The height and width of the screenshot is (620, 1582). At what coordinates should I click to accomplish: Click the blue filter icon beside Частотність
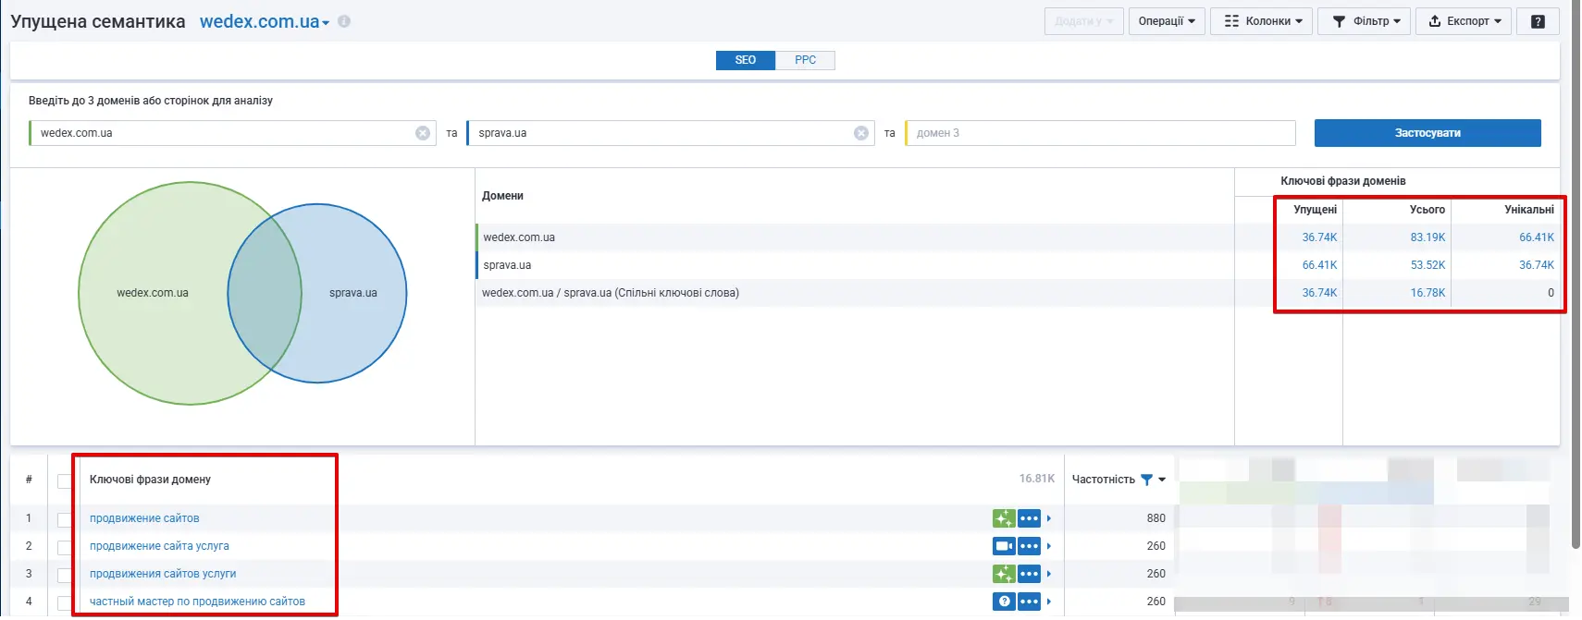pyautogui.click(x=1147, y=480)
